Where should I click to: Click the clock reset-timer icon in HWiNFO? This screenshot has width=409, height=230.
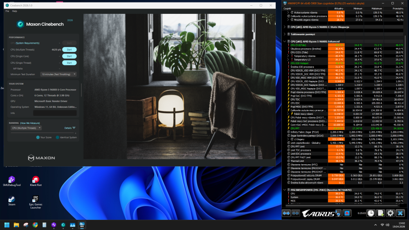point(371,213)
